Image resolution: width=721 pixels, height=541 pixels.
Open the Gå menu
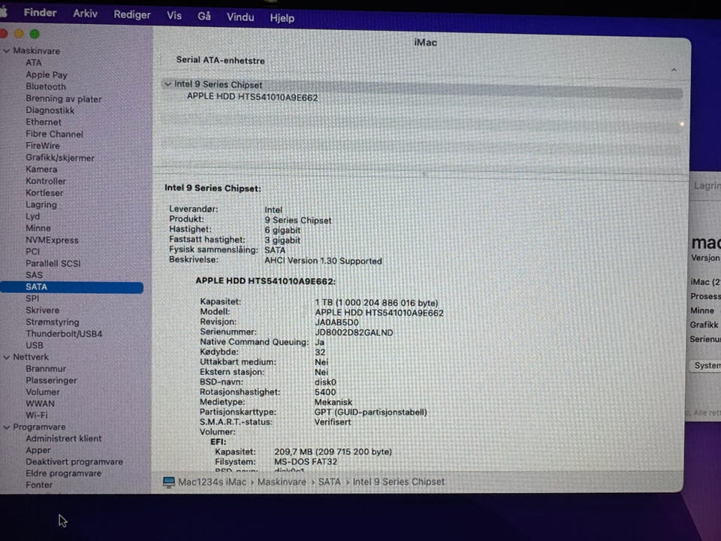pyautogui.click(x=204, y=17)
